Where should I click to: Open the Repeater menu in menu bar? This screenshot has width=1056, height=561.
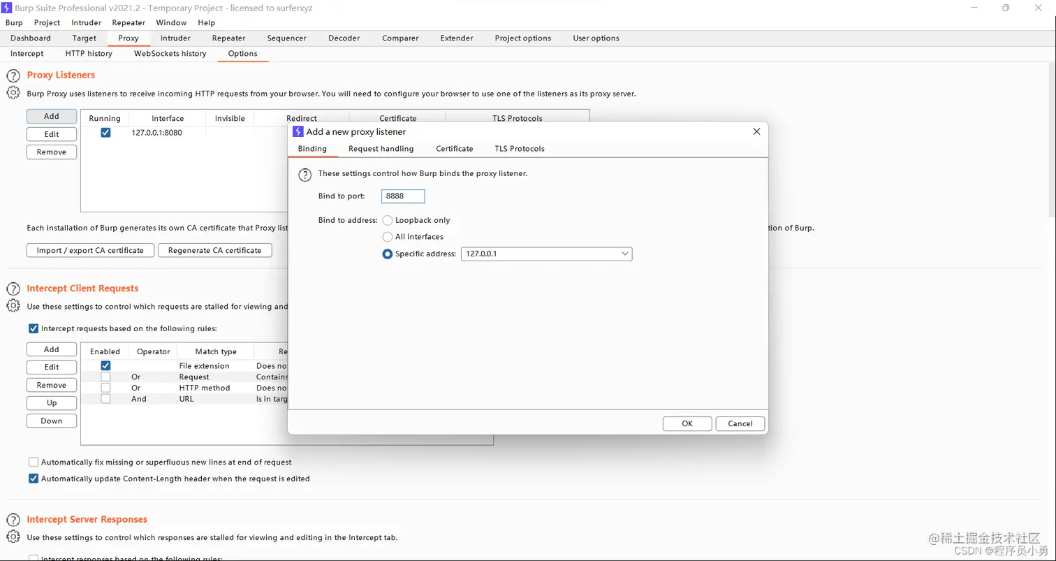129,22
